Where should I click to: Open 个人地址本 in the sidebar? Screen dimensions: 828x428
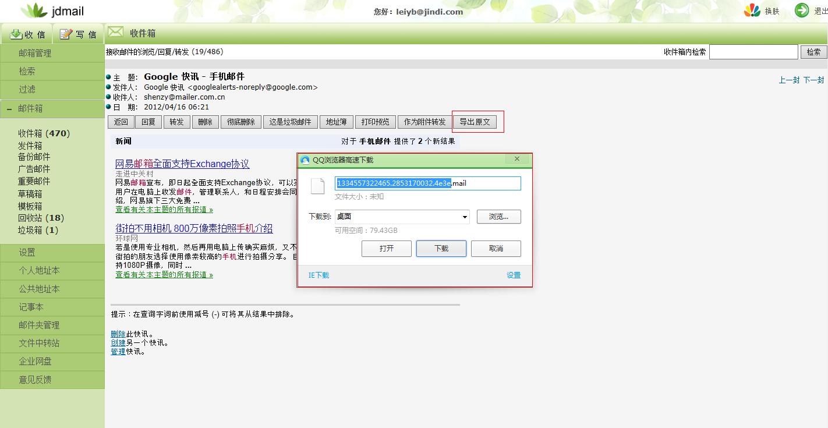tap(52, 270)
